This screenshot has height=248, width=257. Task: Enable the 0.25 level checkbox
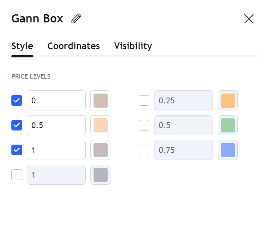[x=144, y=100]
